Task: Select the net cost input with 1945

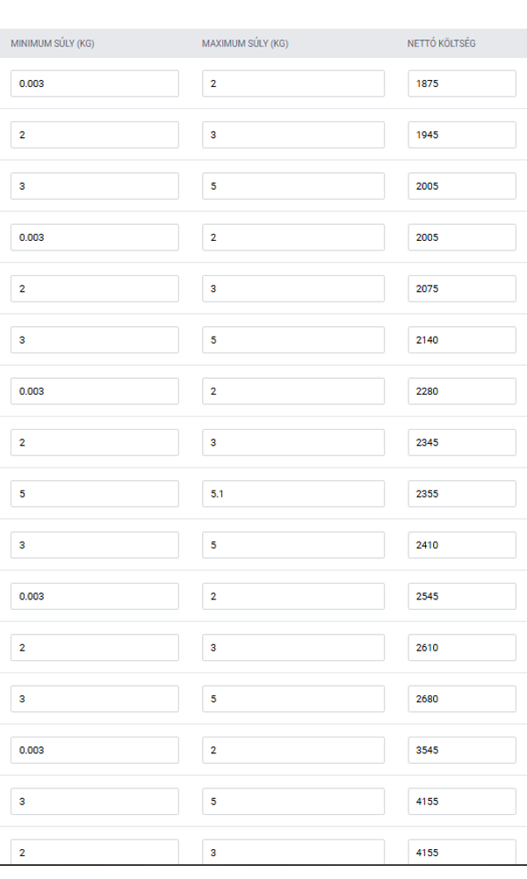Action: pyautogui.click(x=461, y=134)
